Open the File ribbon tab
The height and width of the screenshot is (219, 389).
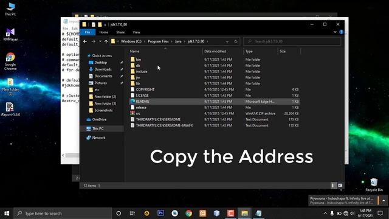click(x=88, y=32)
